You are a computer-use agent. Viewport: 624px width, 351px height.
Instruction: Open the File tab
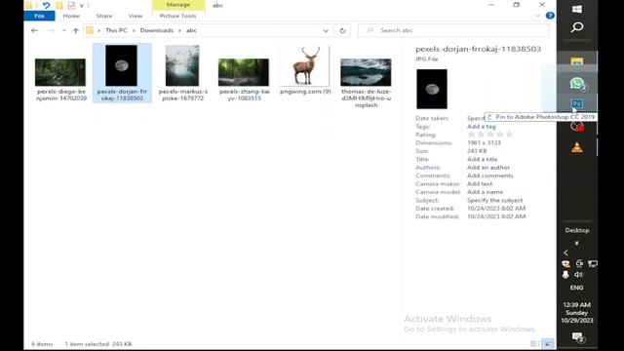39,16
